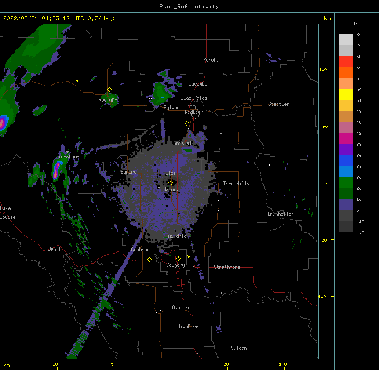Click the km unit label at top right
Image resolution: width=379 pixels, height=370 pixels.
(327, 18)
